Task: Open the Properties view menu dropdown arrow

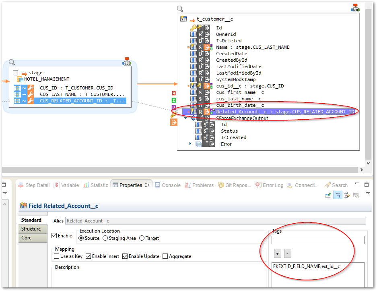Action: pos(367,194)
